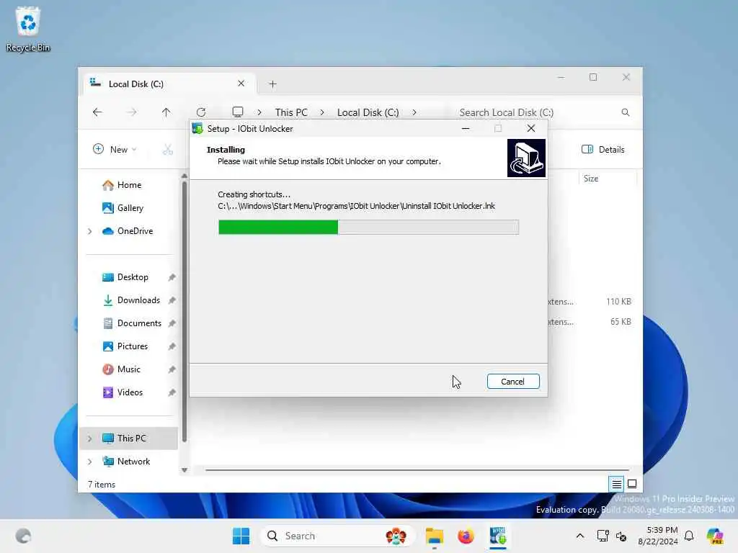Unpin Music using its pin icon

point(172,369)
